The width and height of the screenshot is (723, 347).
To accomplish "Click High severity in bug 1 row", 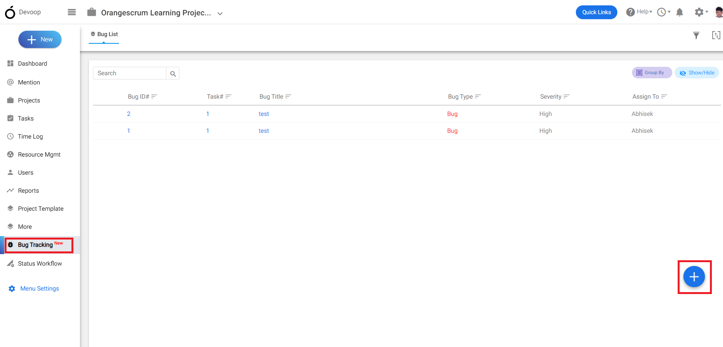I will (546, 131).
